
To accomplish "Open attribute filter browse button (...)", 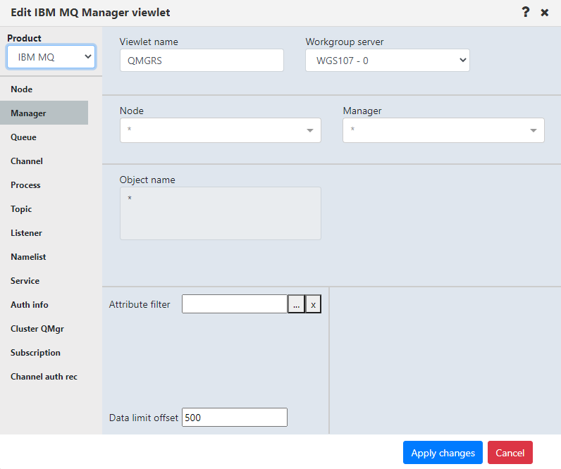I will click(296, 304).
